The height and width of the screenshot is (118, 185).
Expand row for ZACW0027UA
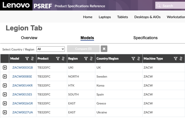click(x=5, y=112)
